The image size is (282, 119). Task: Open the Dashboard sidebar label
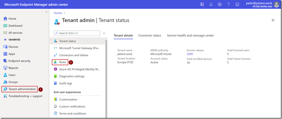coord(15,26)
